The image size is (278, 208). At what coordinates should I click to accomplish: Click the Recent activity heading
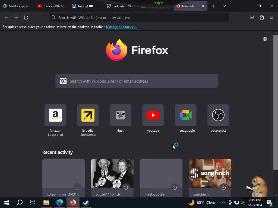pyautogui.click(x=58, y=152)
